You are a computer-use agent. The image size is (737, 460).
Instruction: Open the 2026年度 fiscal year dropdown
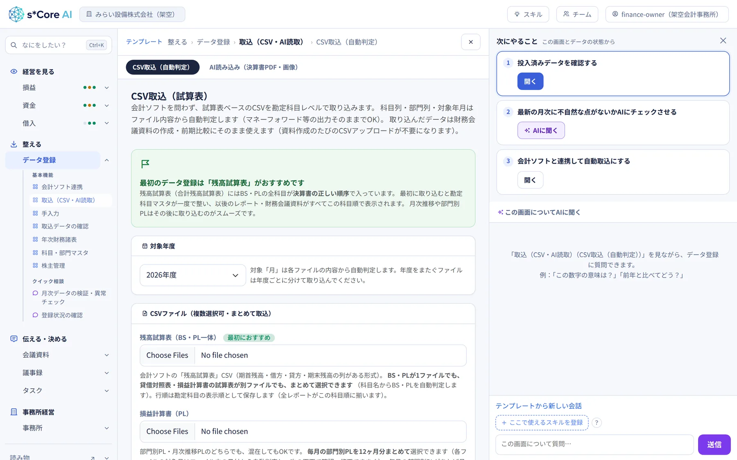(193, 275)
